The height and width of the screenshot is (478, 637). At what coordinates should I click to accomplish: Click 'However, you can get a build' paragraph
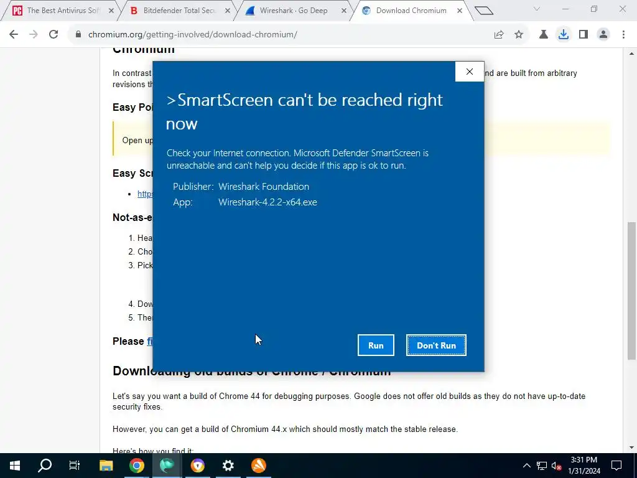click(x=285, y=429)
